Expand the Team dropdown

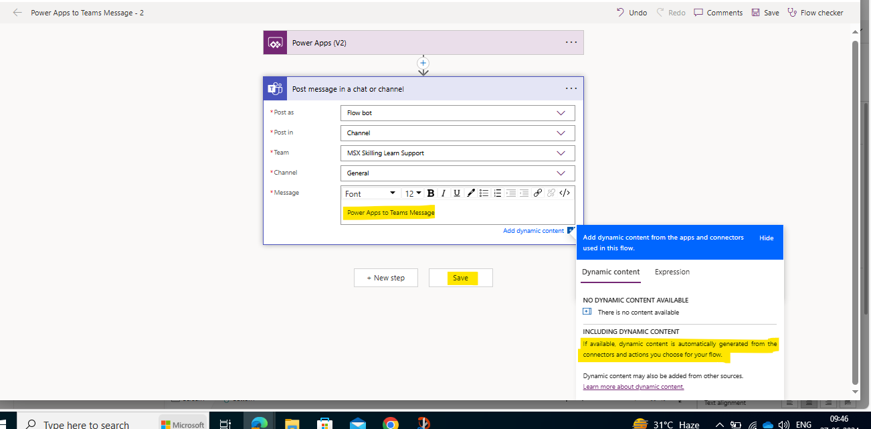pos(458,153)
